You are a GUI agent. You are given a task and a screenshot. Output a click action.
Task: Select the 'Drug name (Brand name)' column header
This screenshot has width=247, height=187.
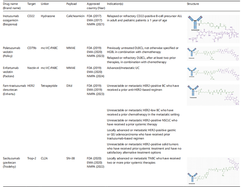pos(12,6)
